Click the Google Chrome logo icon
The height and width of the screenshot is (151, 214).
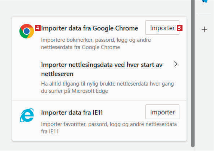27,31
